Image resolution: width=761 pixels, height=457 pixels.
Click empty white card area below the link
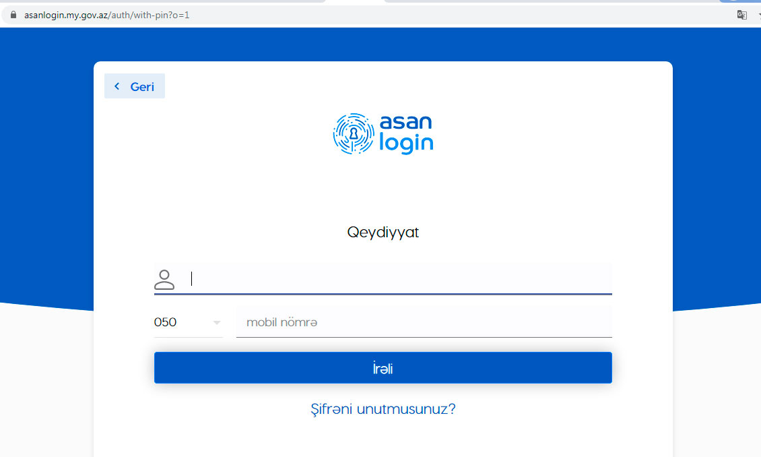click(x=383, y=438)
